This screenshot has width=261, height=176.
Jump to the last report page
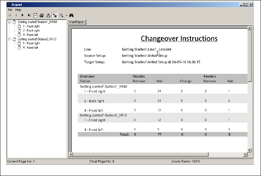tap(29, 15)
